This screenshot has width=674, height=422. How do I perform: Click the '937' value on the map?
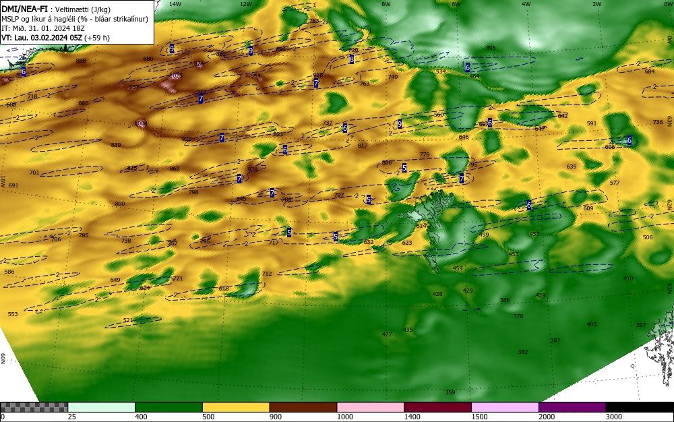pos(134,87)
